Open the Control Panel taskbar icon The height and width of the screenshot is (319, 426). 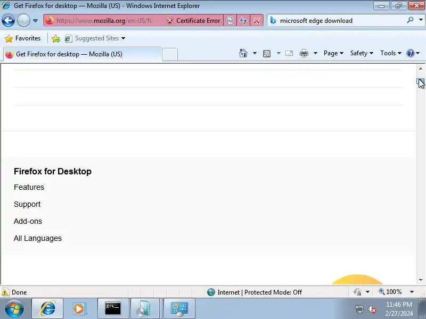click(179, 308)
